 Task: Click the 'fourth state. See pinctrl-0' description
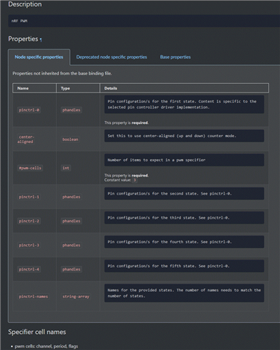(x=184, y=242)
